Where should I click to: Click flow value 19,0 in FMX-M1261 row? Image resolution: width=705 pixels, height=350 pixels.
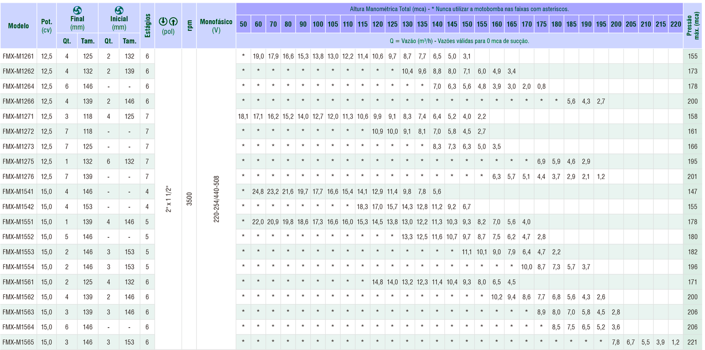click(258, 56)
